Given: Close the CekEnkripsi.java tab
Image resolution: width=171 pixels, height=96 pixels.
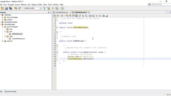Looking at the screenshot, I should [x=89, y=13].
